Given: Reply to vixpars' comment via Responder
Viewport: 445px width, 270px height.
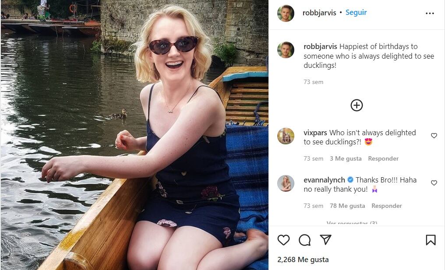Looking at the screenshot, I should coord(383,158).
